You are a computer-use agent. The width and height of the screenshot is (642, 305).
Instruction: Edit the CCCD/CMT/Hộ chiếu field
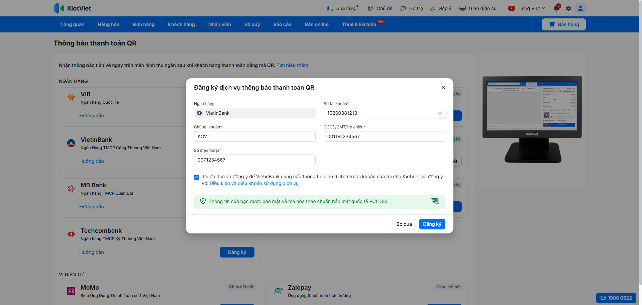point(385,136)
